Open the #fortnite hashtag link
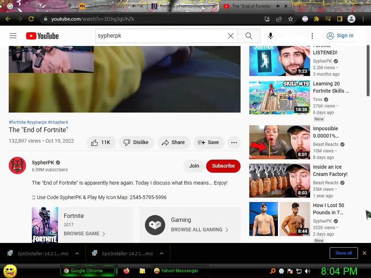This screenshot has width=371, height=278. coord(17,122)
